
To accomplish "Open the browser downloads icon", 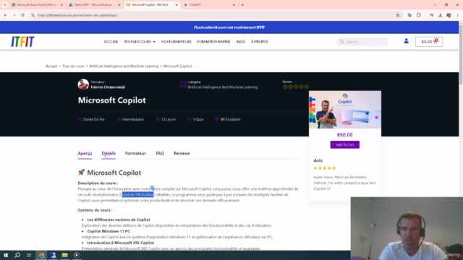I will (x=440, y=15).
